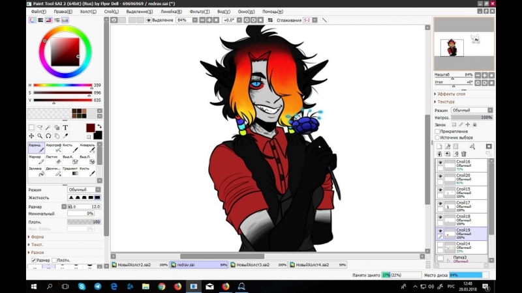Expand the Эффекты слоя section
Image resolution: width=522 pixels, height=293 pixels.
(450, 94)
